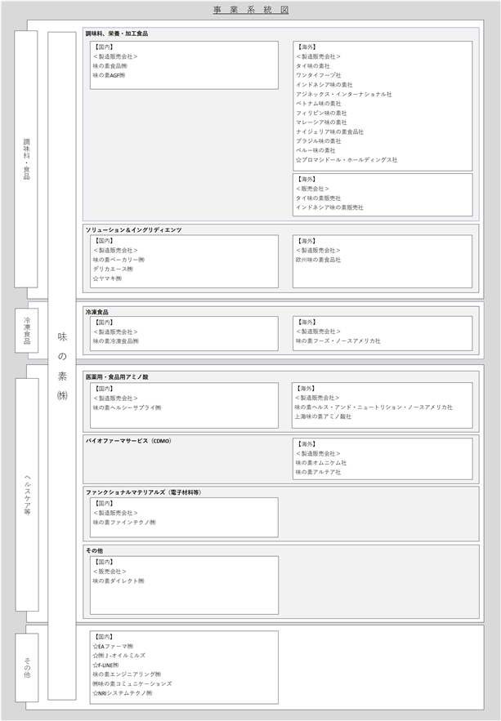Click the 【国内】 label above ☆EAファーマ㈱
Image resolution: width=501 pixels, height=721 pixels.
tap(104, 637)
